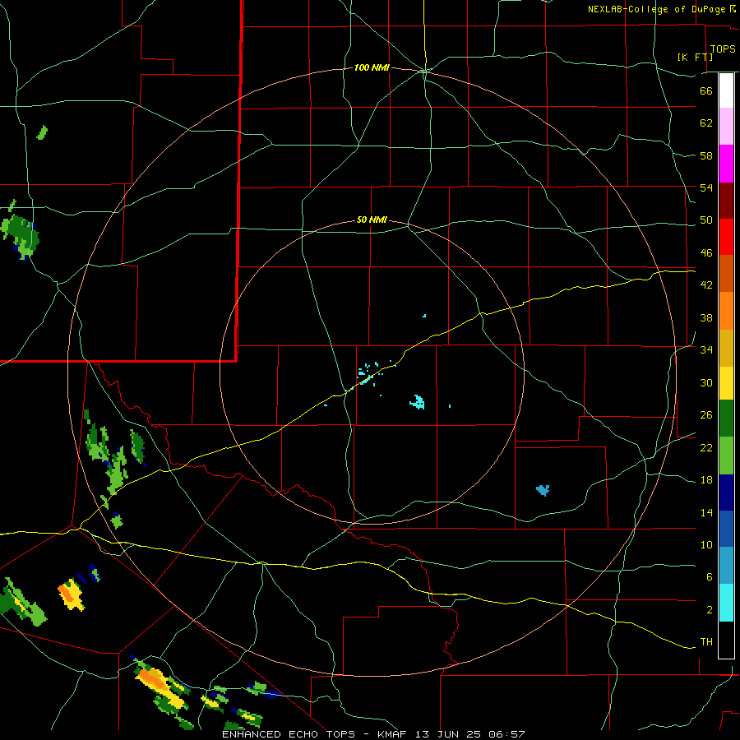
Task: Click the 34 value on the legend
Action: [706, 350]
